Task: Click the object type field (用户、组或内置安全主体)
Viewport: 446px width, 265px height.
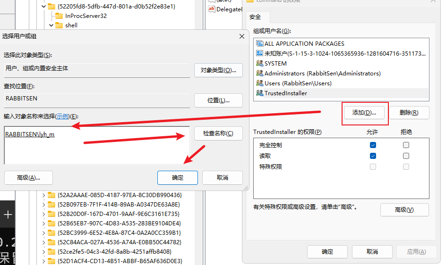Action: point(97,70)
